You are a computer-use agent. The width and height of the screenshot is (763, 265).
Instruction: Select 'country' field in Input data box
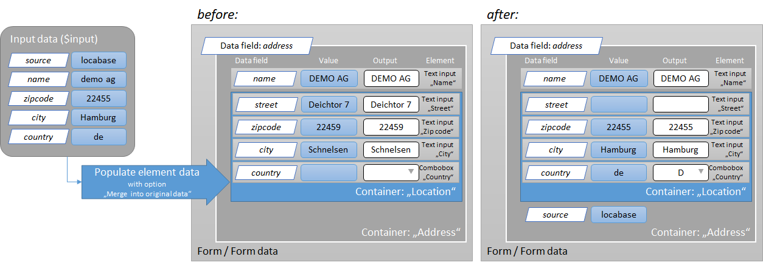(x=38, y=137)
